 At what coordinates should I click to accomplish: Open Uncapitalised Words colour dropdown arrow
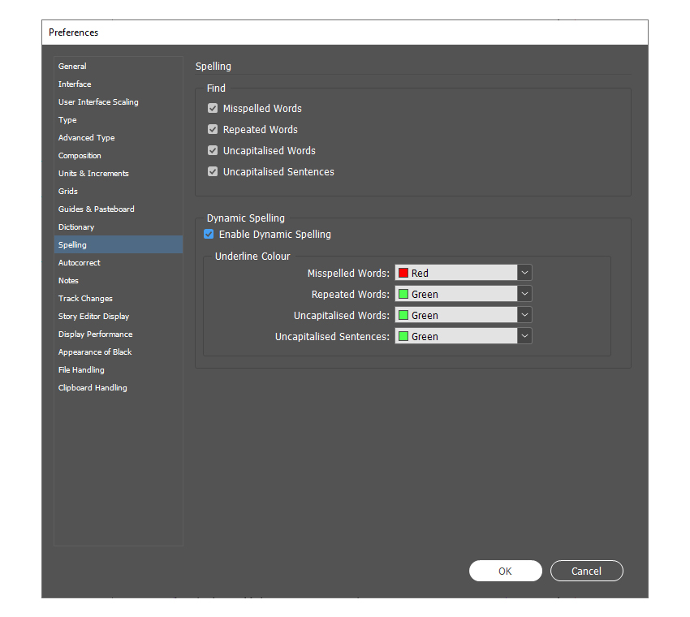click(x=524, y=315)
